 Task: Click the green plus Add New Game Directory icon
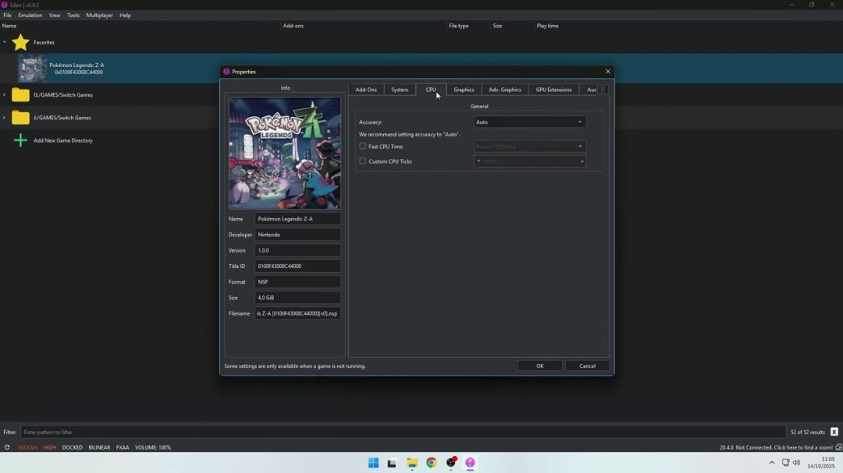click(x=20, y=140)
